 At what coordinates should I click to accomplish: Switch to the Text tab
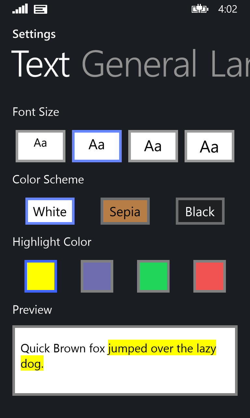(41, 64)
